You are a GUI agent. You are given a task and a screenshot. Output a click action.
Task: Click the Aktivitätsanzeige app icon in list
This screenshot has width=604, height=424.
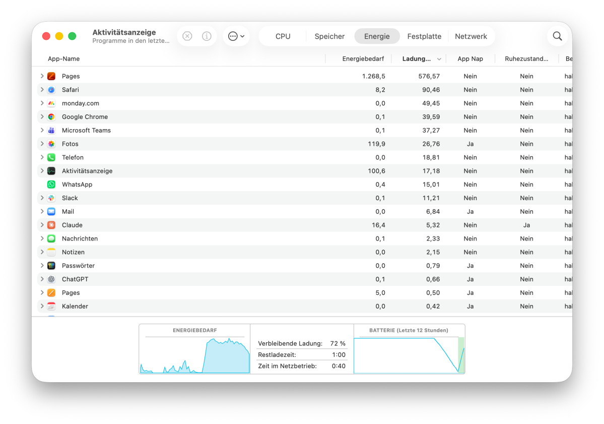[x=51, y=171]
